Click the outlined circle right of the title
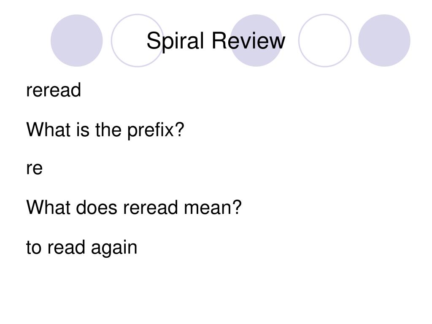432x324 pixels. tap(325, 40)
